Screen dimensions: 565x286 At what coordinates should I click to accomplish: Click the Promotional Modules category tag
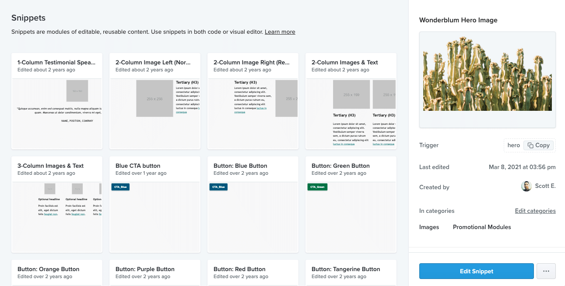(x=482, y=227)
